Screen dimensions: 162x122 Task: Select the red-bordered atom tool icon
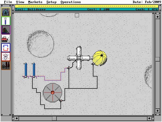(6, 56)
